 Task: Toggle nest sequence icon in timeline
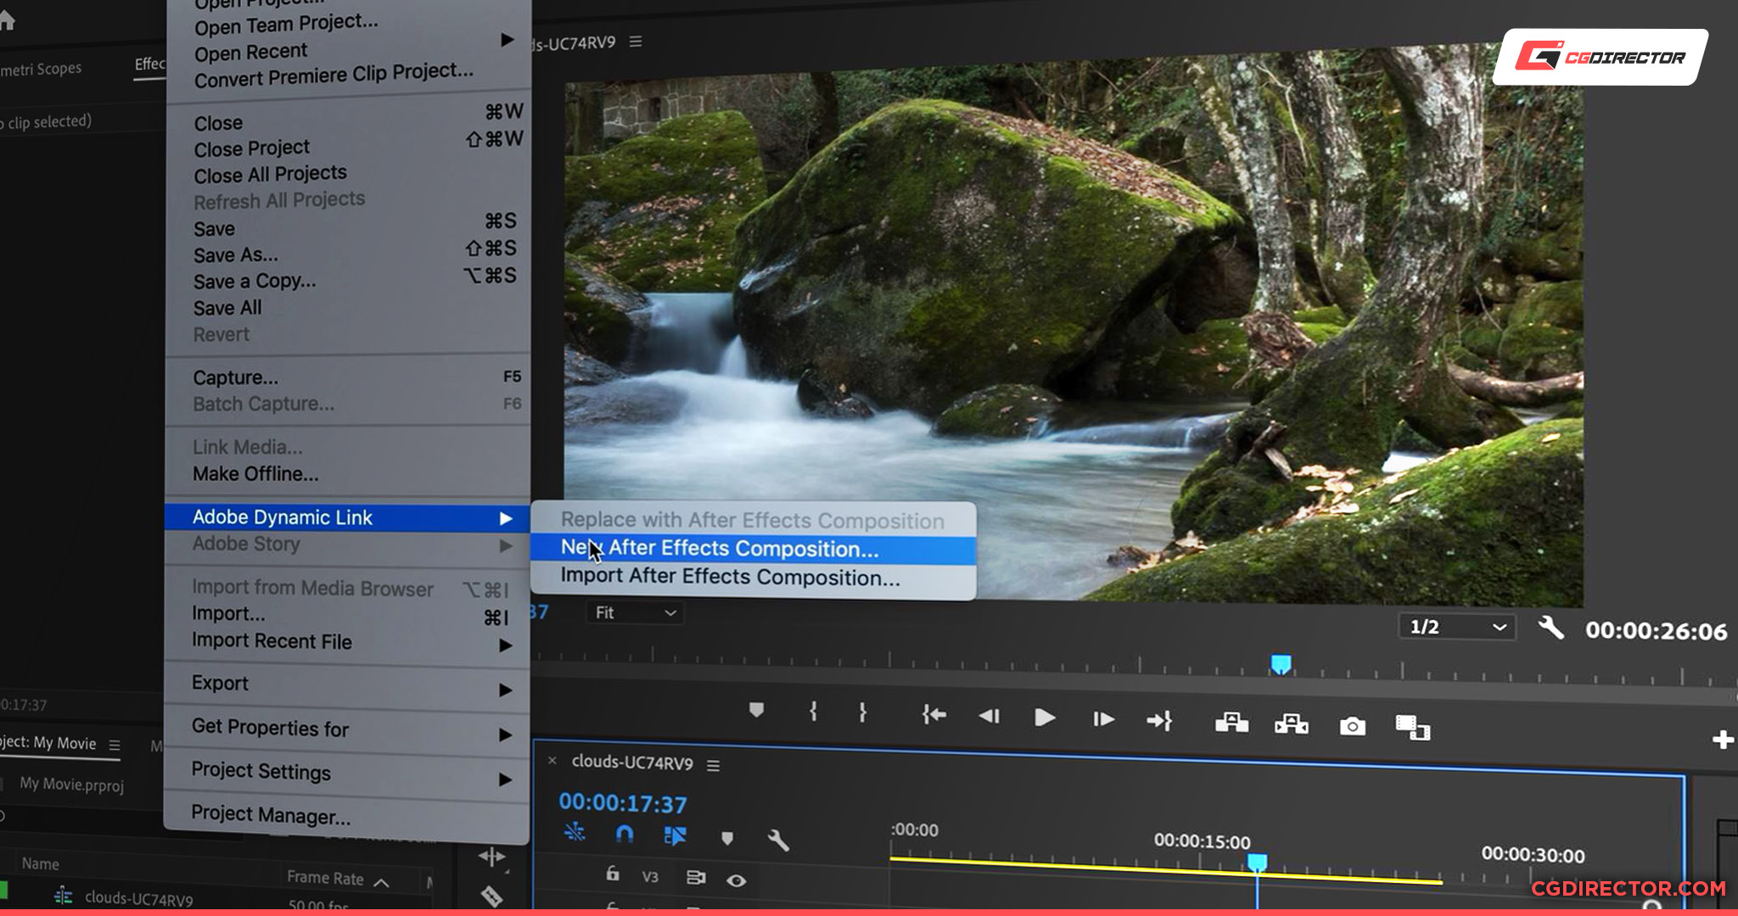[x=575, y=832]
